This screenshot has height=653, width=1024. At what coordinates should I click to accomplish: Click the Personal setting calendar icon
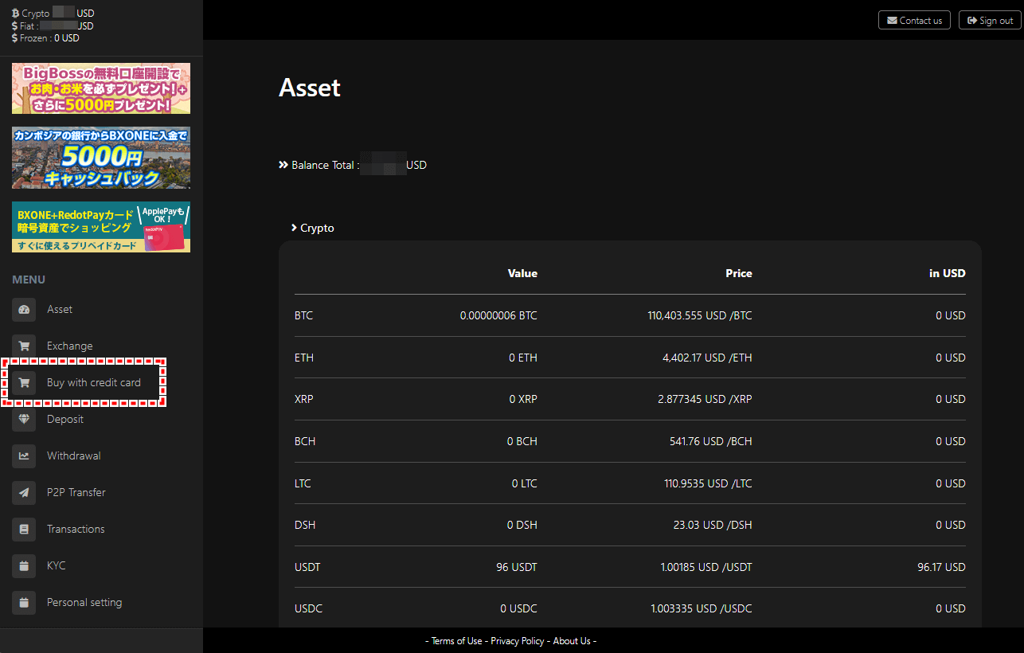pos(24,602)
